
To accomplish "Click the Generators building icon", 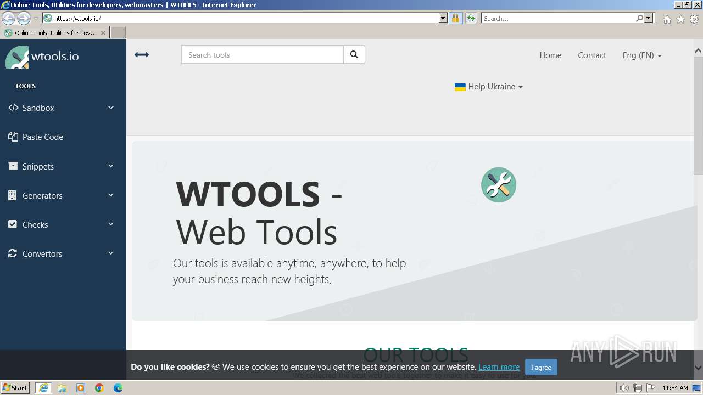I will pos(13,195).
